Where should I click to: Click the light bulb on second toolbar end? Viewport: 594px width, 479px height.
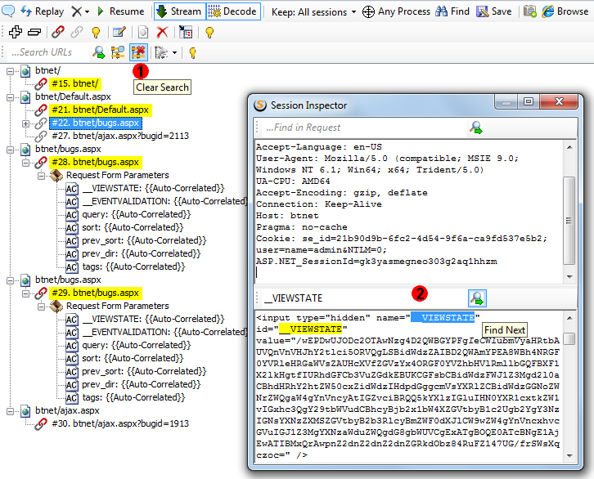click(209, 33)
